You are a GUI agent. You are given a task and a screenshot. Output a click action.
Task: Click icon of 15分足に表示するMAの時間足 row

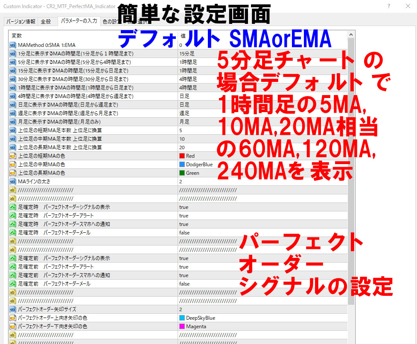[12, 71]
